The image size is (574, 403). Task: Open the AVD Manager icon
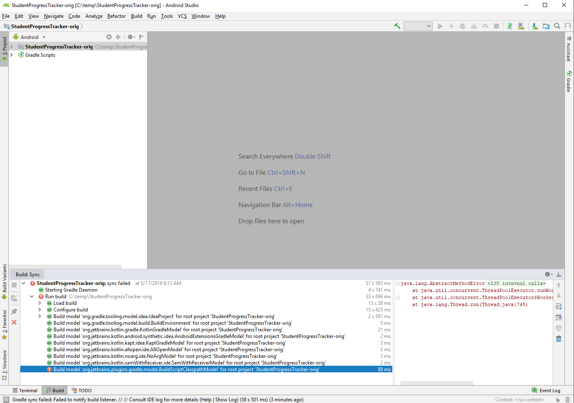521,26
